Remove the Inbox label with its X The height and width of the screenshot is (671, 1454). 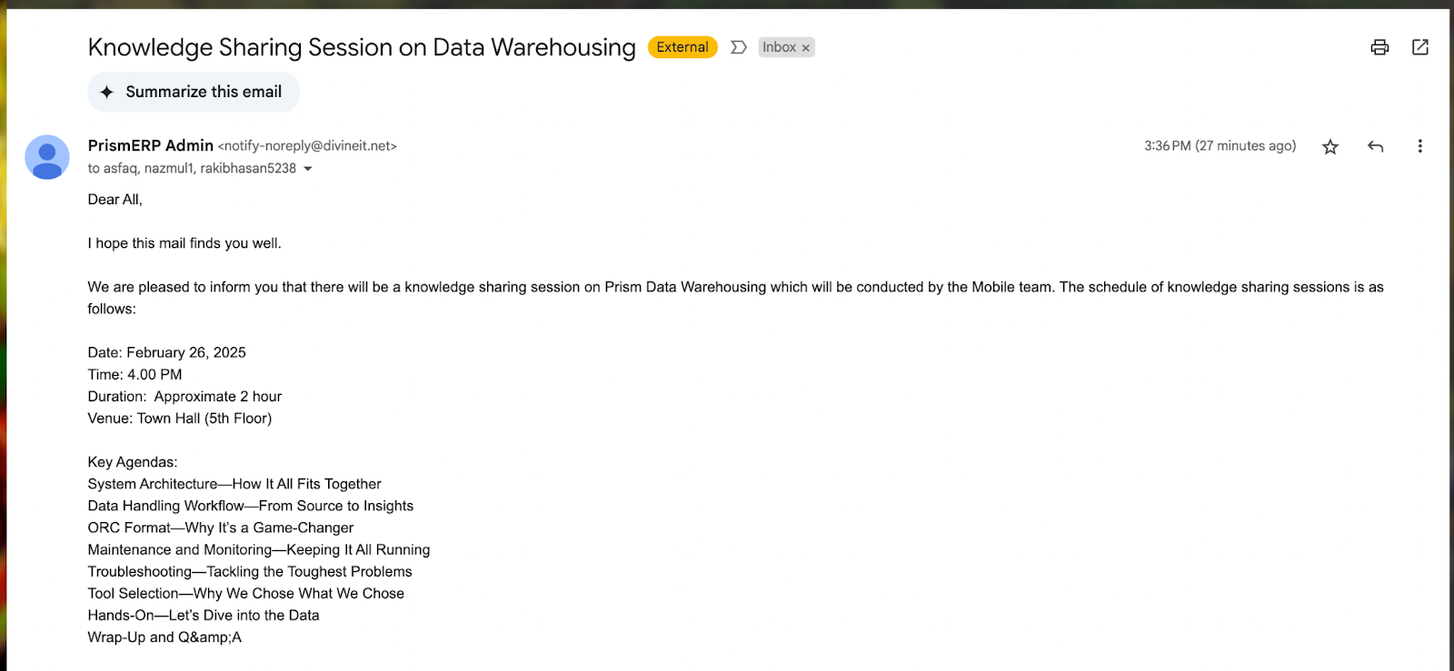806,48
